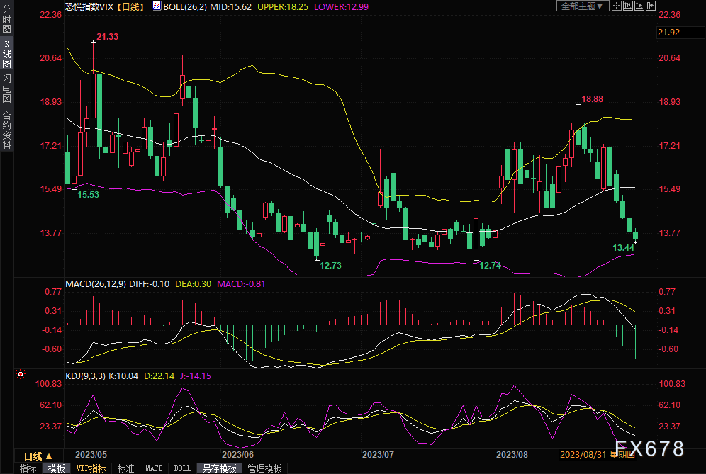Select the 指标 tab at the bottom
706x474 pixels.
[28, 468]
